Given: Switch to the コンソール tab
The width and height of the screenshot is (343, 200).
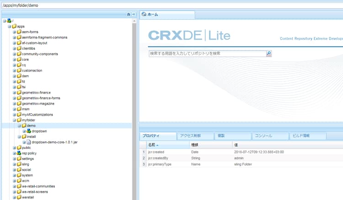Looking at the screenshot, I should [x=270, y=136].
